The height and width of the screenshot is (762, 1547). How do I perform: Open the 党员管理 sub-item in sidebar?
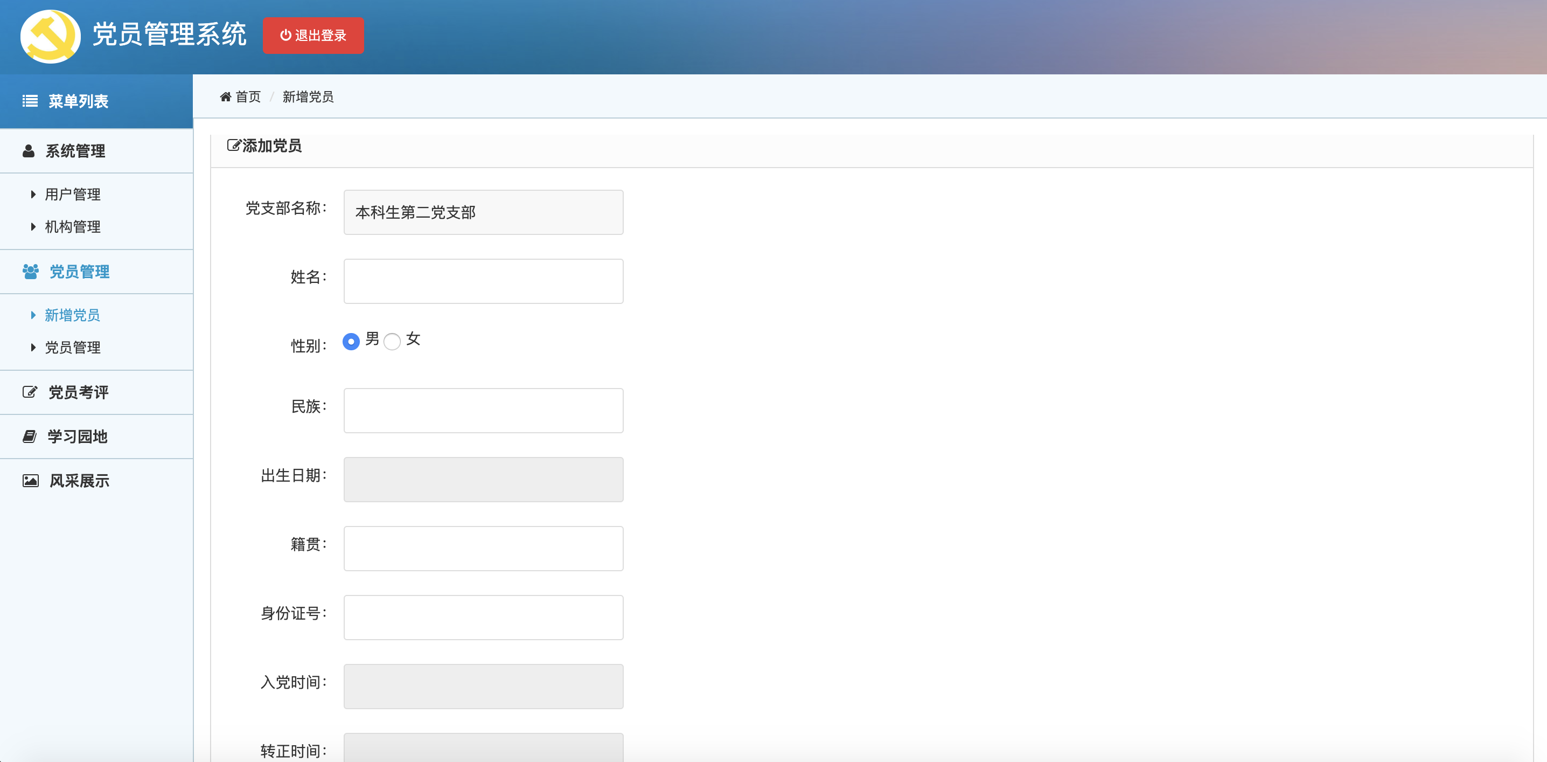point(73,348)
